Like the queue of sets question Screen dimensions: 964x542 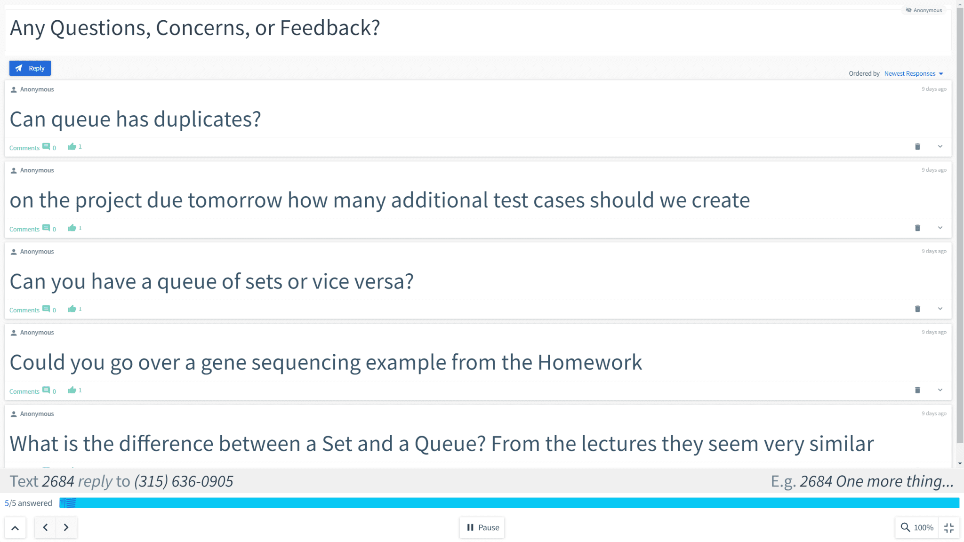(72, 309)
